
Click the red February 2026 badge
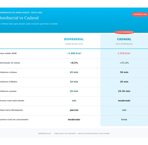pyautogui.click(x=140, y=14)
